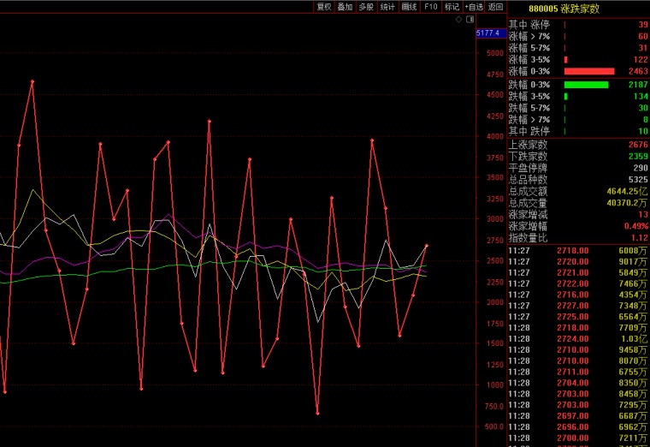Viewport: 650px width, 447px height.
Task: Toggle the side panel icon
Action: [x=470, y=19]
